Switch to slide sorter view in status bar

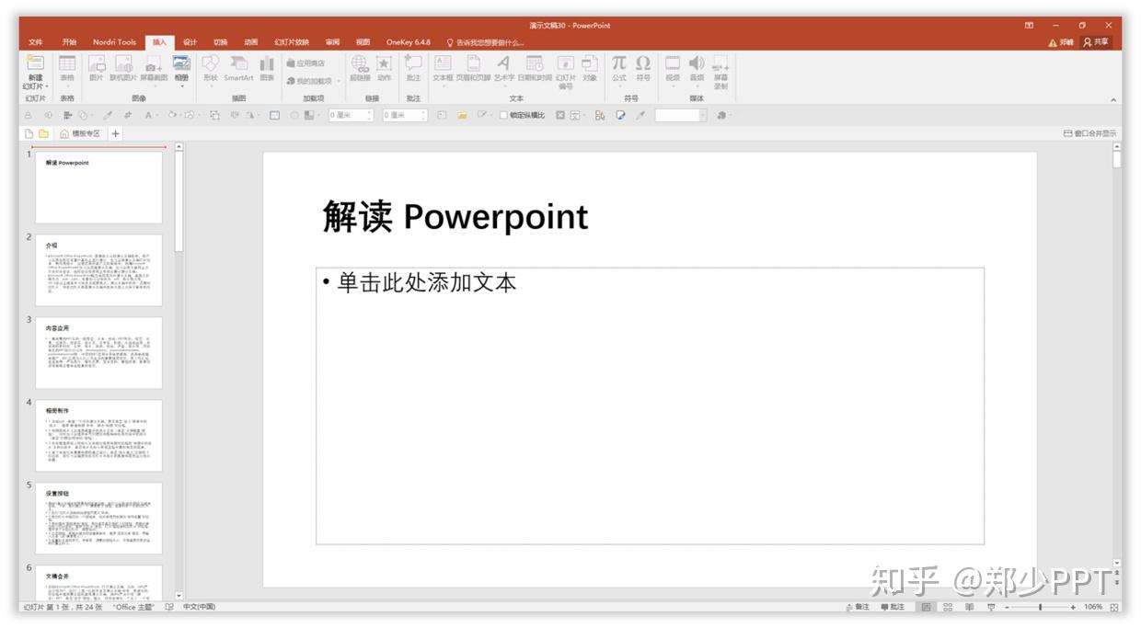tap(947, 607)
